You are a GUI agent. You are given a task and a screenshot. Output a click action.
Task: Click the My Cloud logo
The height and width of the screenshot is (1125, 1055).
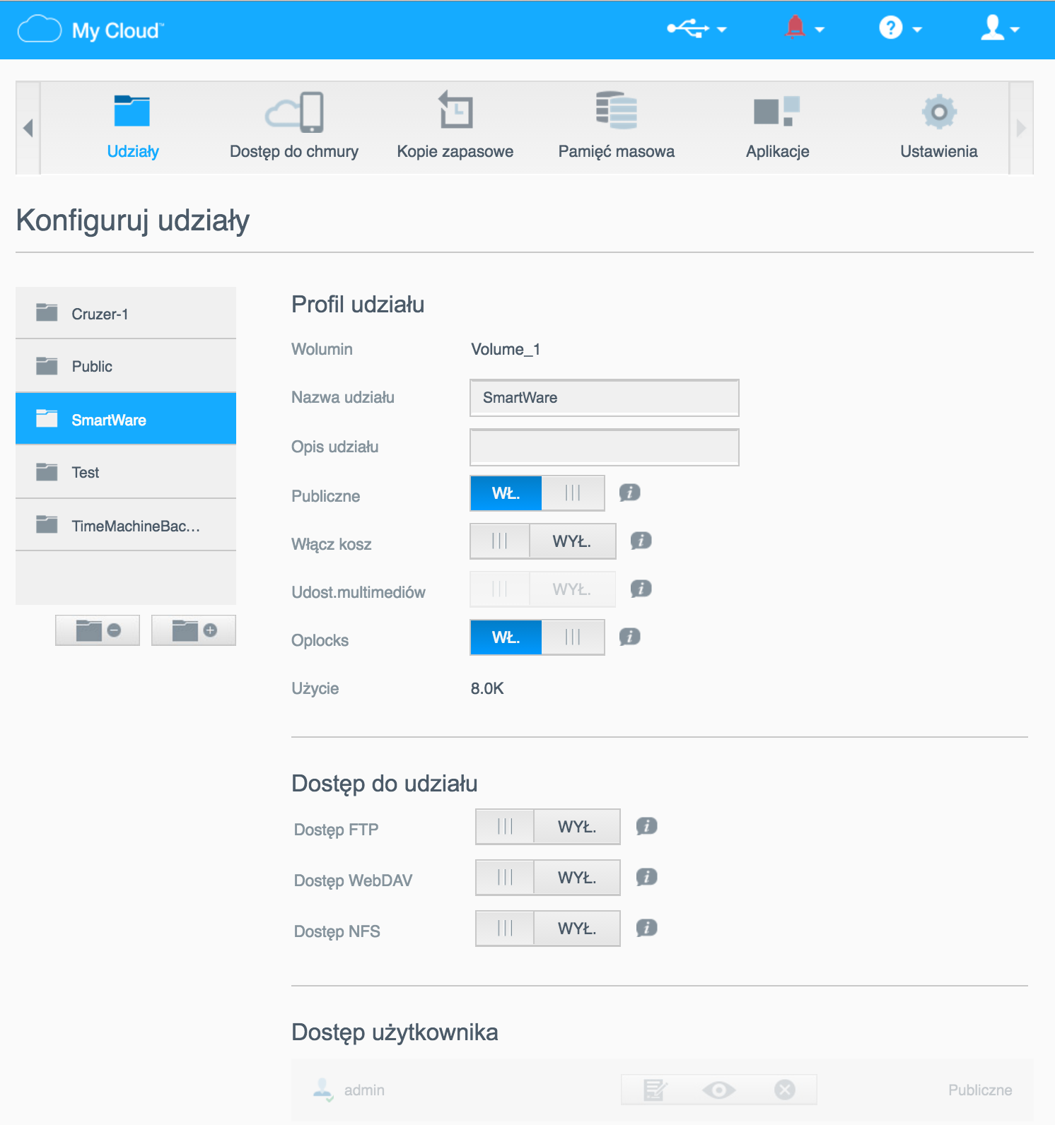(91, 30)
